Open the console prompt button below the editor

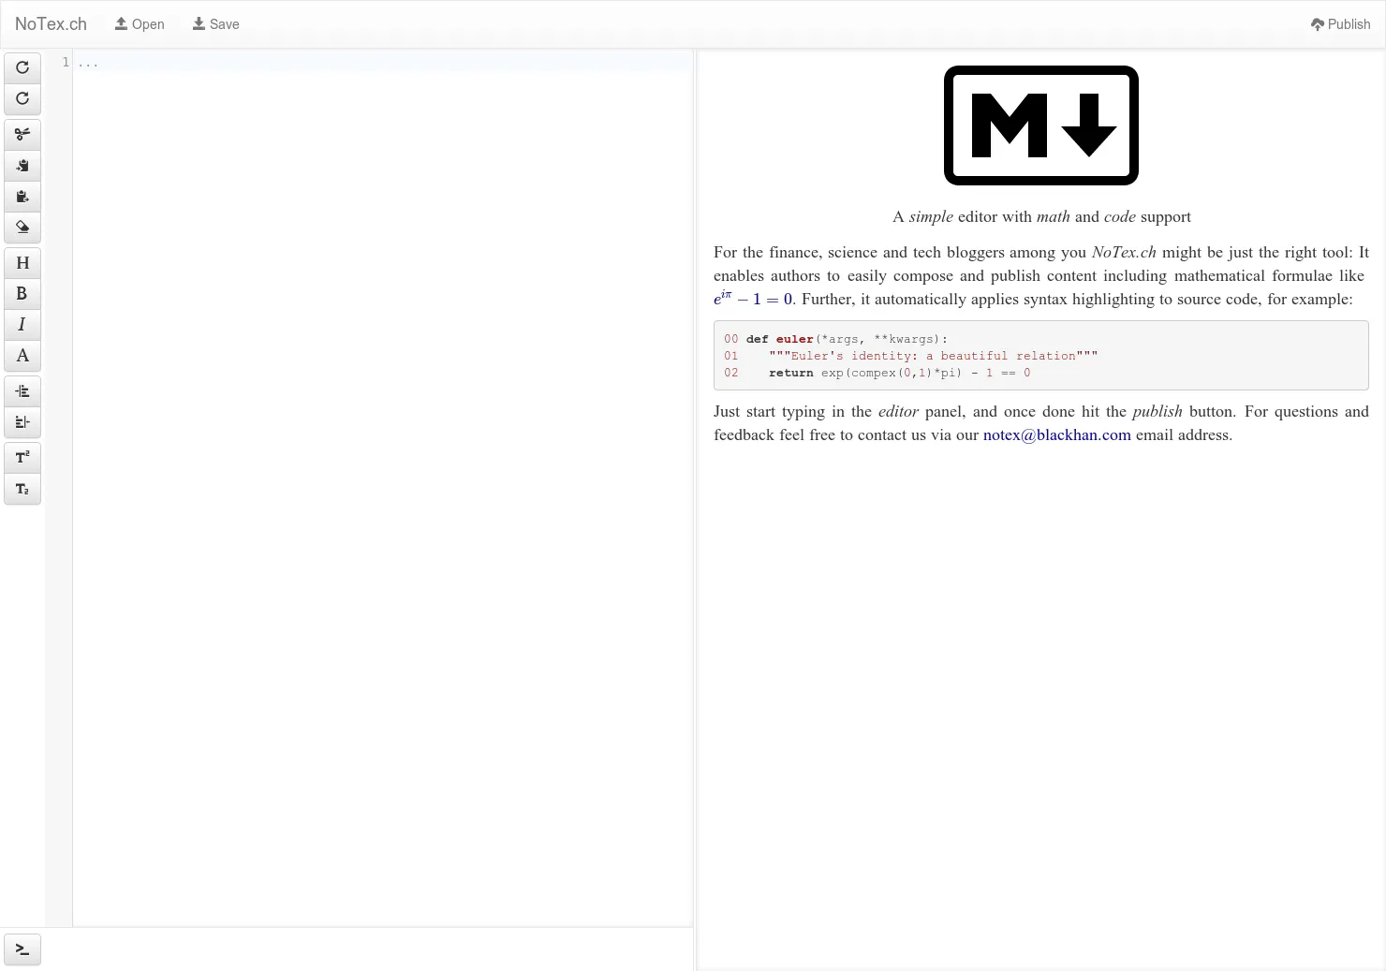(x=22, y=949)
